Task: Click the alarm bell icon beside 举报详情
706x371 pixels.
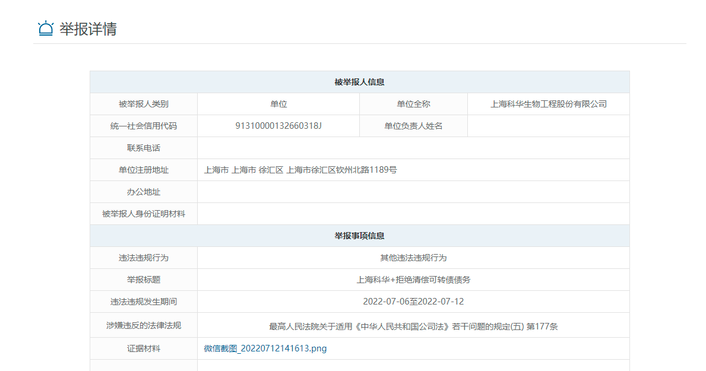Action: [x=46, y=28]
